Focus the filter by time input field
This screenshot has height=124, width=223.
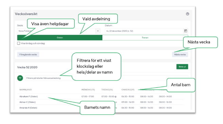coord(107,78)
